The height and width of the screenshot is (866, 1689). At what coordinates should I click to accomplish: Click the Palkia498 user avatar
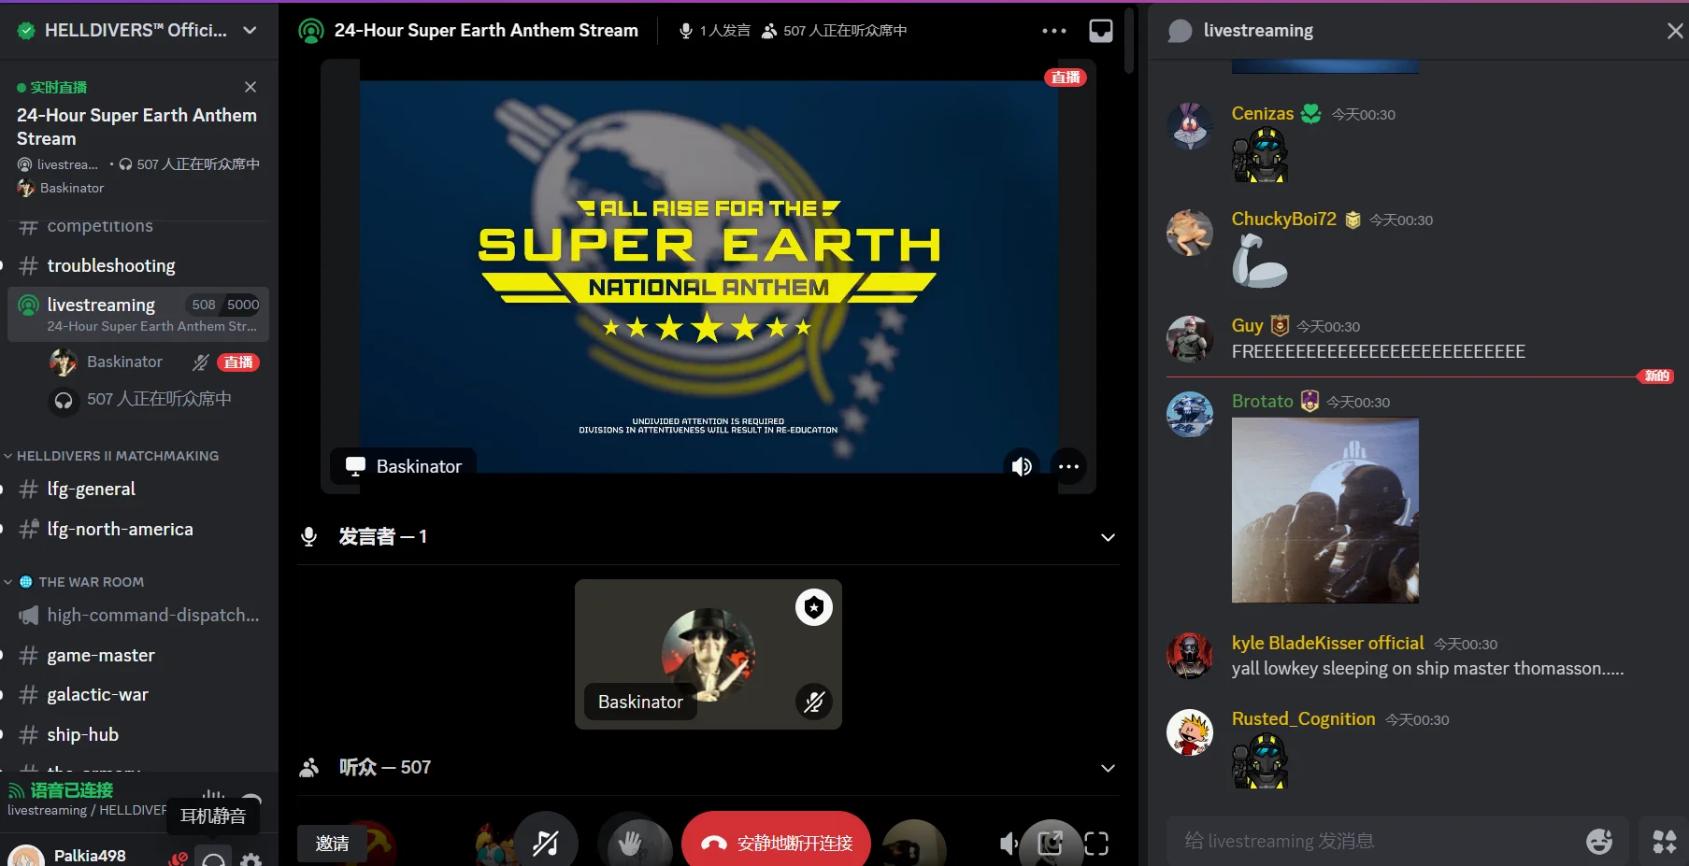(x=25, y=856)
